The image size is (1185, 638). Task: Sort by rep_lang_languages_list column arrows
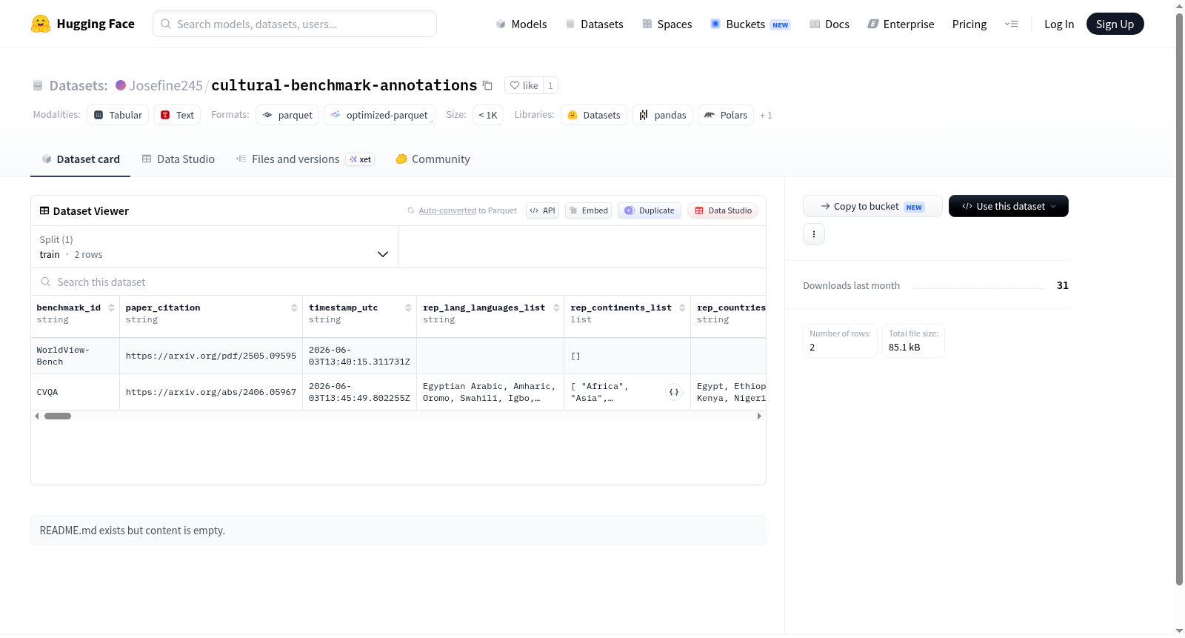(556, 308)
